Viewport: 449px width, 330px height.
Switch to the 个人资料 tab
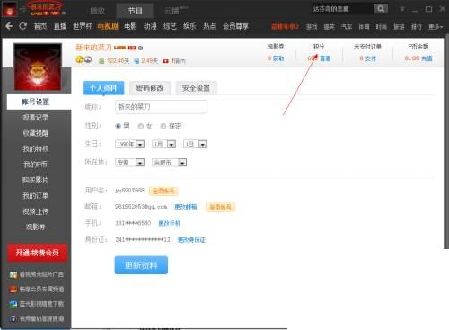coord(103,88)
